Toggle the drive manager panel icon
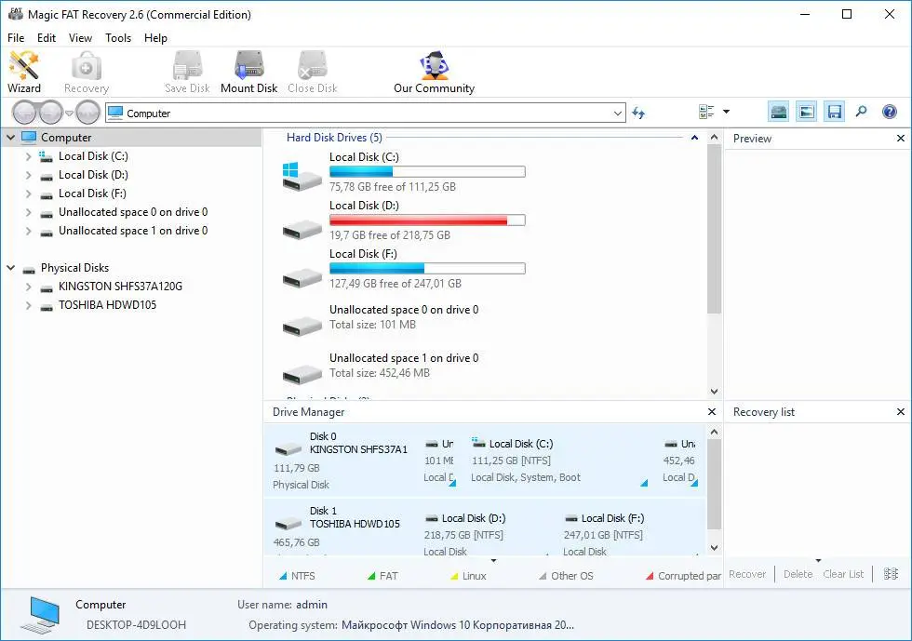Image resolution: width=912 pixels, height=641 pixels. pos(778,112)
